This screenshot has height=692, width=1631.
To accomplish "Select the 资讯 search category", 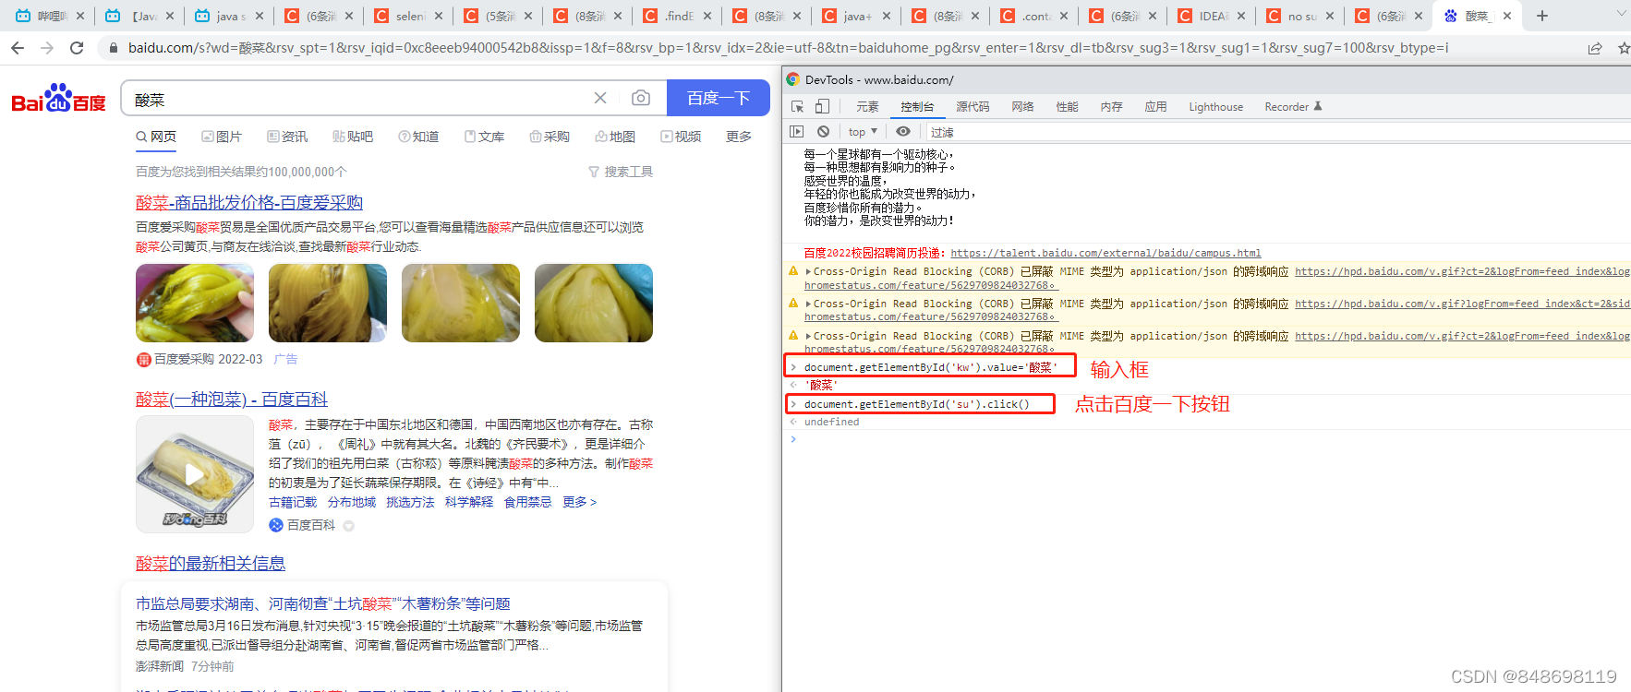I will pyautogui.click(x=287, y=137).
